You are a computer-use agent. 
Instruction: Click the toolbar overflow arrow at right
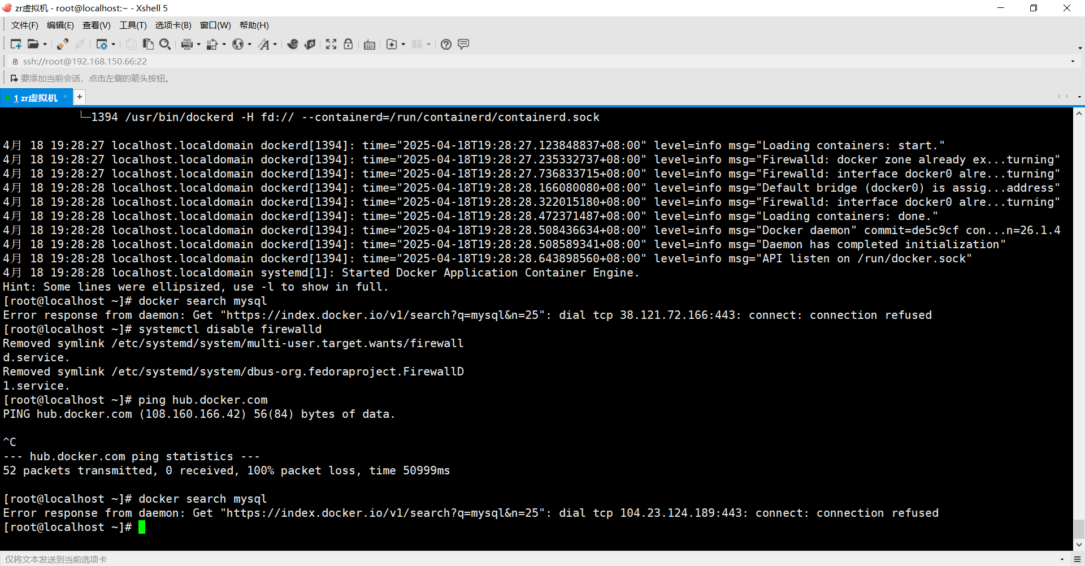tap(1079, 47)
